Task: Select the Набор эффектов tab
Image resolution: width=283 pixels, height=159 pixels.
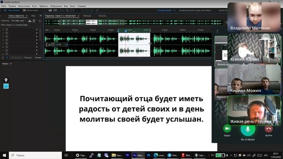Action: (x=16, y=16)
